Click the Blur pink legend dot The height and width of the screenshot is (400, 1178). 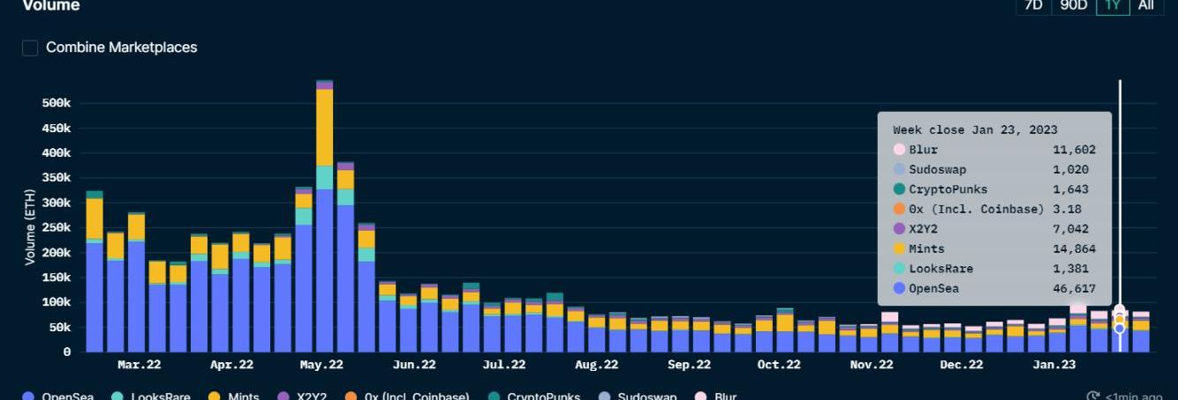tap(701, 396)
